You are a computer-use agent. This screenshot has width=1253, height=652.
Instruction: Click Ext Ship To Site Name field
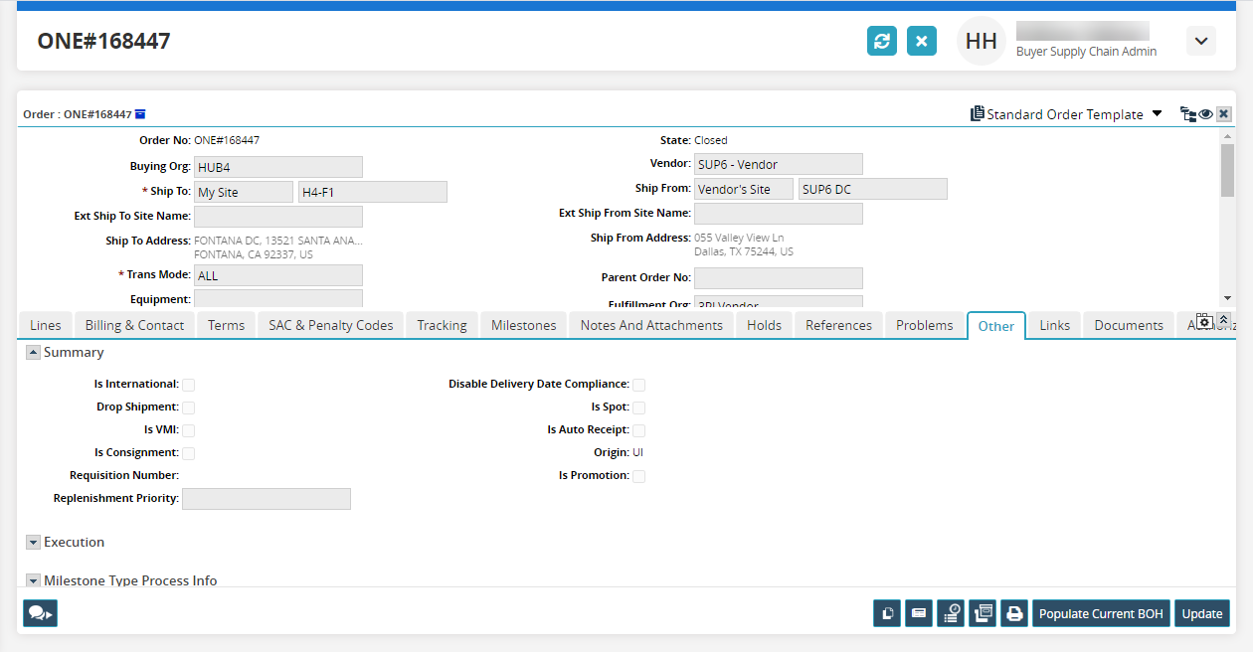point(278,217)
